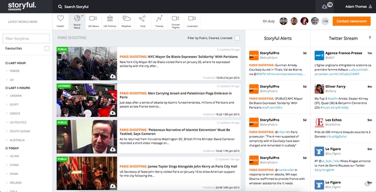Collapse the LAST 4 HOURS section
Screen dimensions: 376x192
18,88
